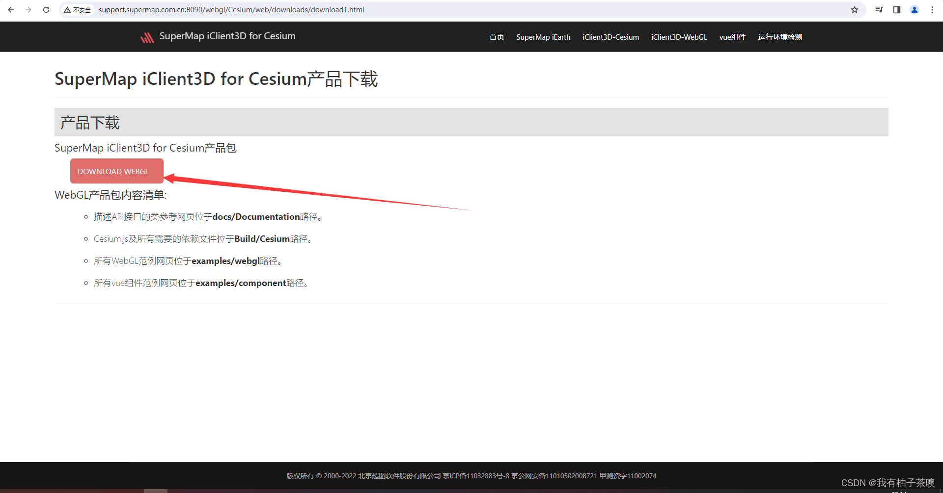The width and height of the screenshot is (943, 493).
Task: Click the examples/component path line
Action: tap(202, 283)
